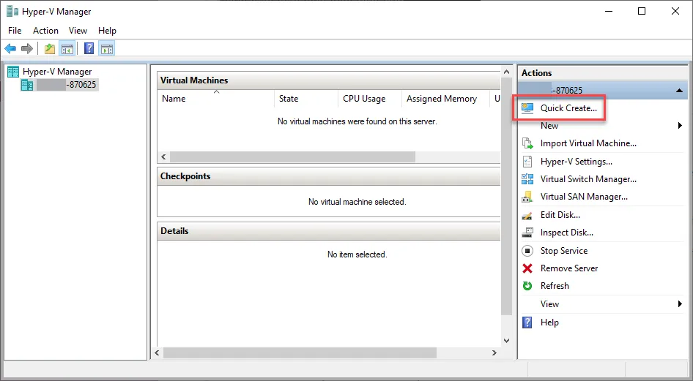Viewport: 693px width, 381px height.
Task: Click Virtual Machines list left scroll arrow
Action: [x=163, y=157]
